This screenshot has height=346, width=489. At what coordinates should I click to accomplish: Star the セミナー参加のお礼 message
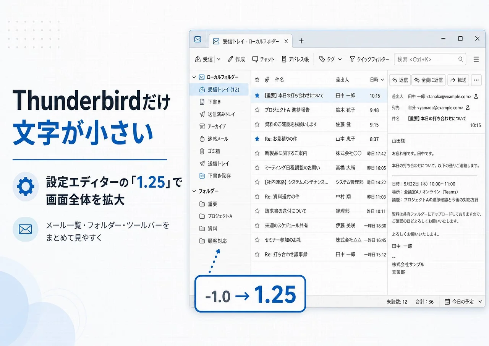[257, 240]
